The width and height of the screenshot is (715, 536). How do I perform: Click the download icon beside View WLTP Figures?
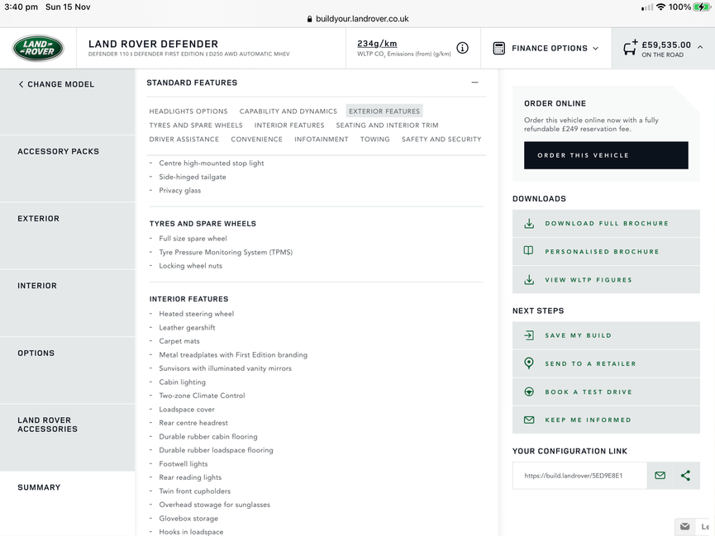(x=529, y=280)
